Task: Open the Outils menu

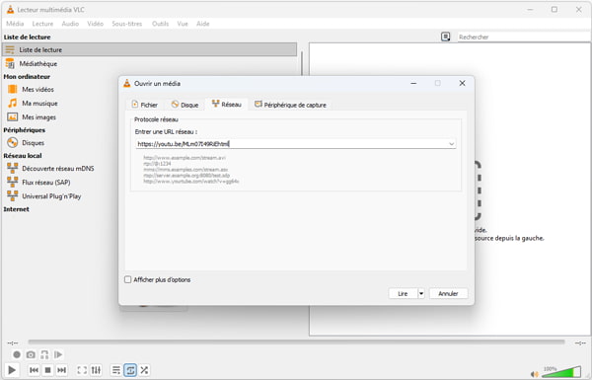Action: 161,24
